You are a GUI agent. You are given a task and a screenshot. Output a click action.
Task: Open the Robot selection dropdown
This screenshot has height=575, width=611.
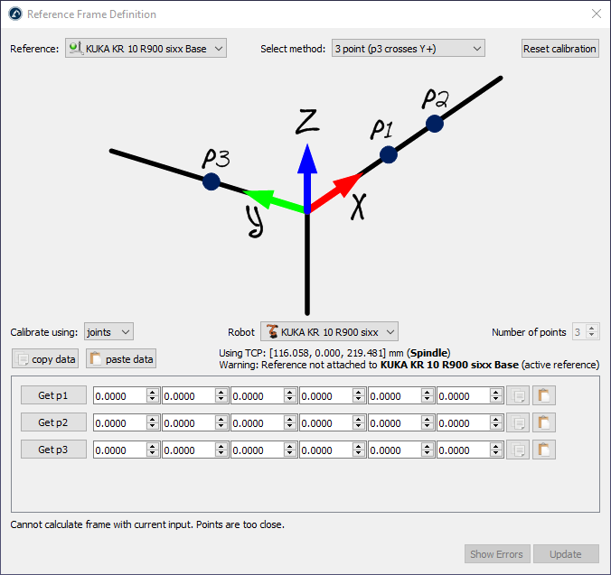(329, 332)
